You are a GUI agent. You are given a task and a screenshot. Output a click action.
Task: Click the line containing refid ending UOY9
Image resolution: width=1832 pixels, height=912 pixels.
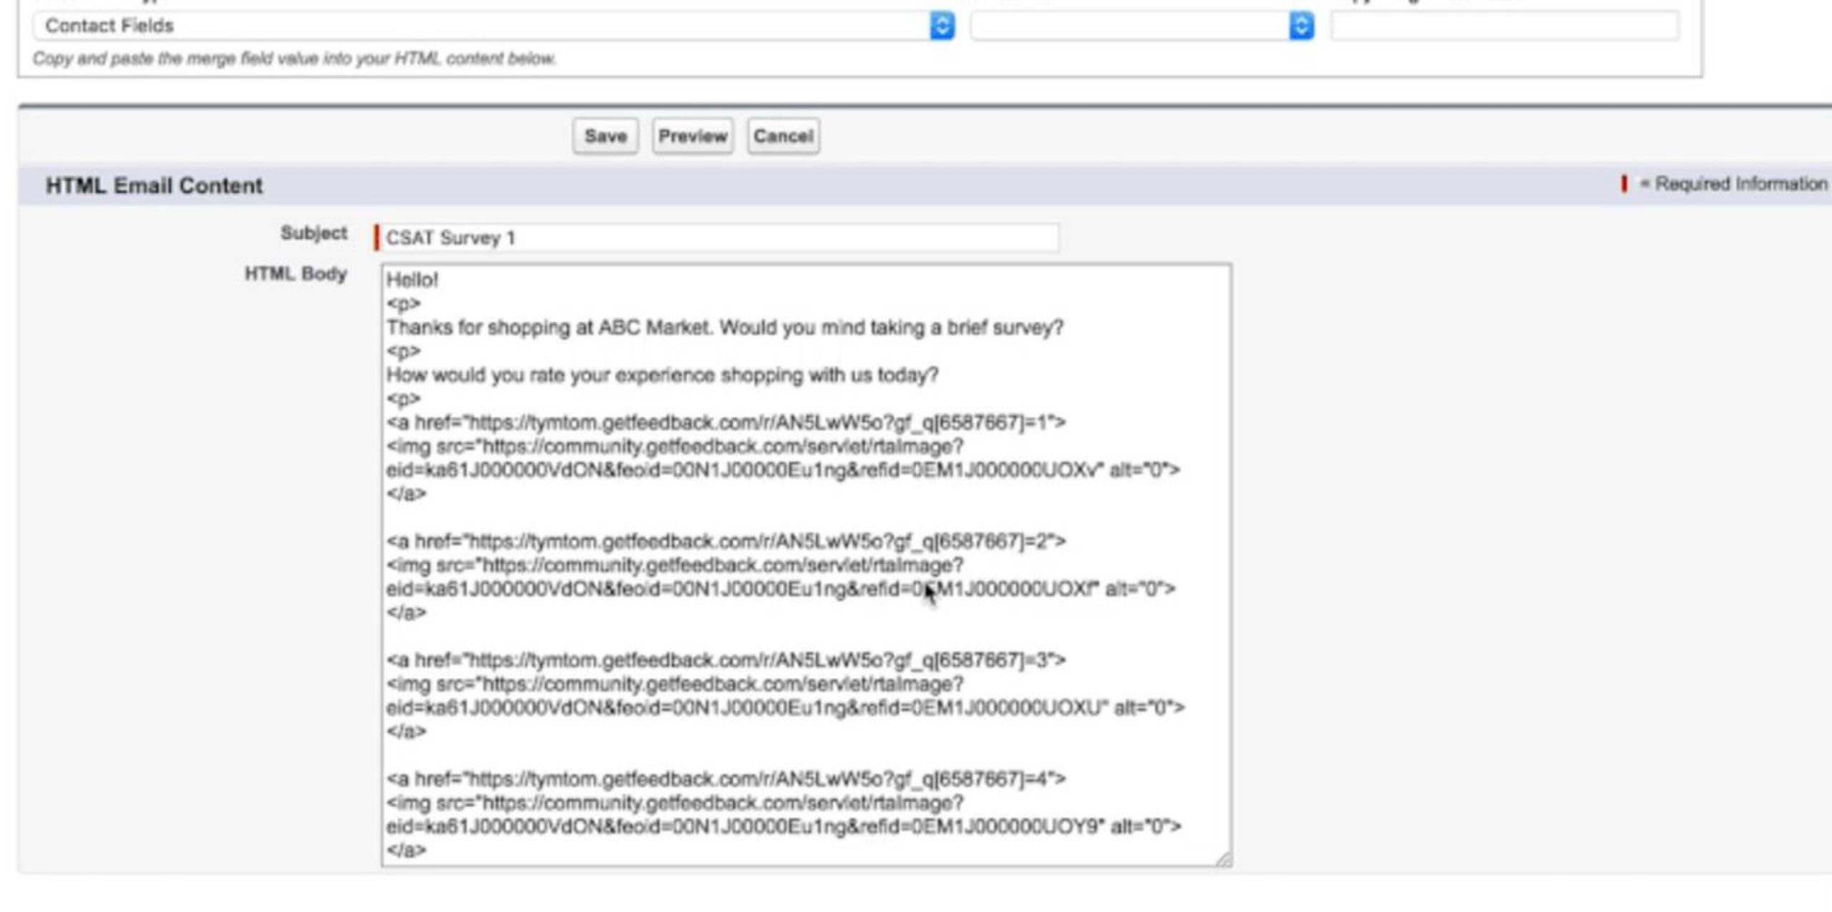[x=783, y=826]
